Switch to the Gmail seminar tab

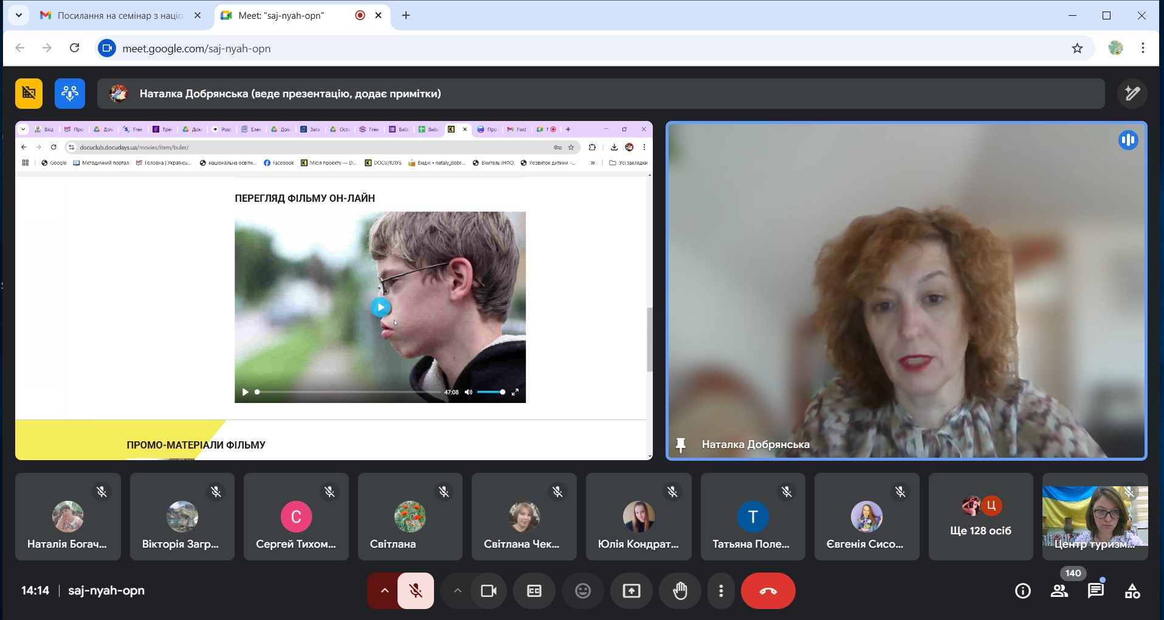120,16
